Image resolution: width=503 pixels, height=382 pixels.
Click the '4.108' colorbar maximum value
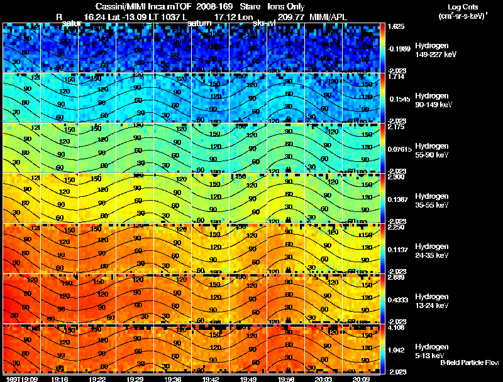point(396,328)
